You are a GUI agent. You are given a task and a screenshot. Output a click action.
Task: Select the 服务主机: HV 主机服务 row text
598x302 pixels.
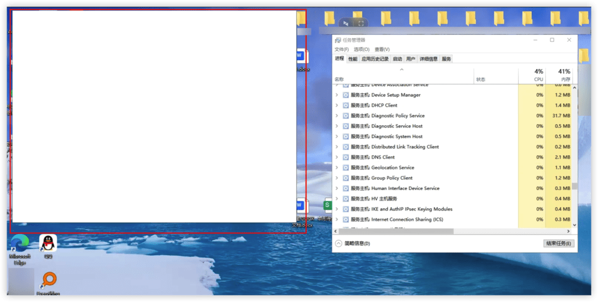pos(374,199)
